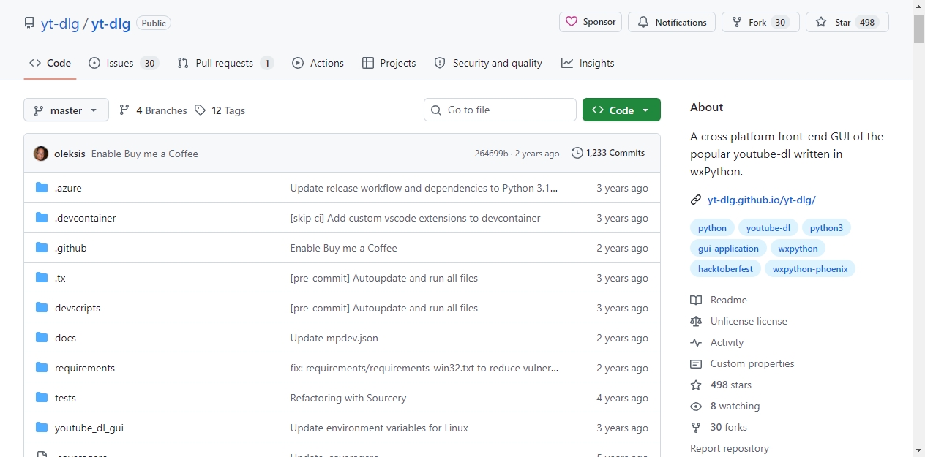The image size is (925, 457).
Task: View the 30 forks link
Action: click(719, 427)
